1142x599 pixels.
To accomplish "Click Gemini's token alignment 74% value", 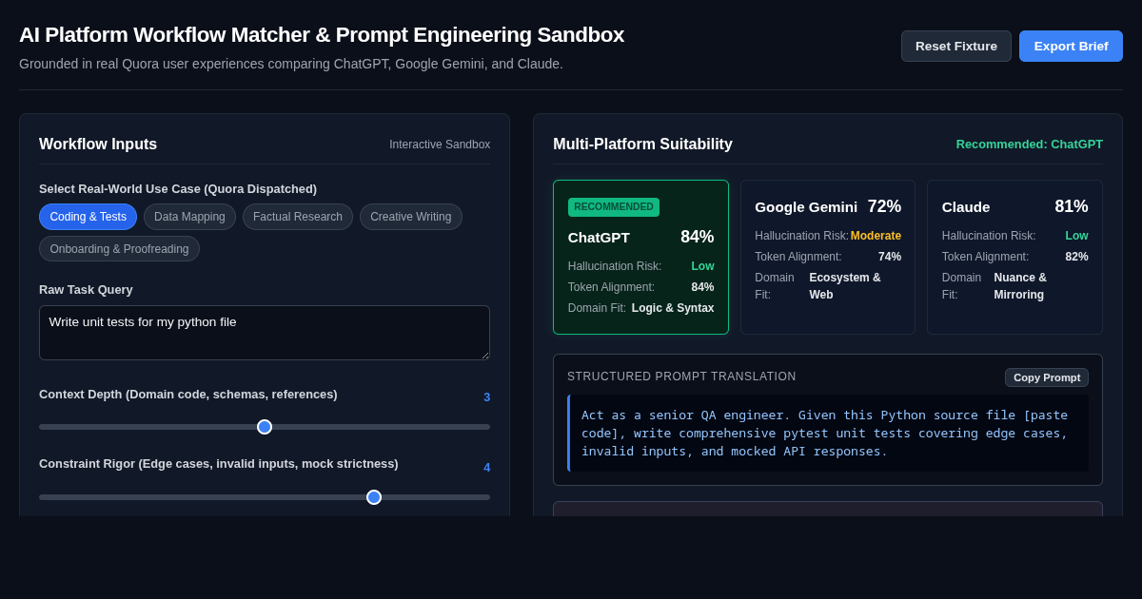I will click(x=890, y=257).
